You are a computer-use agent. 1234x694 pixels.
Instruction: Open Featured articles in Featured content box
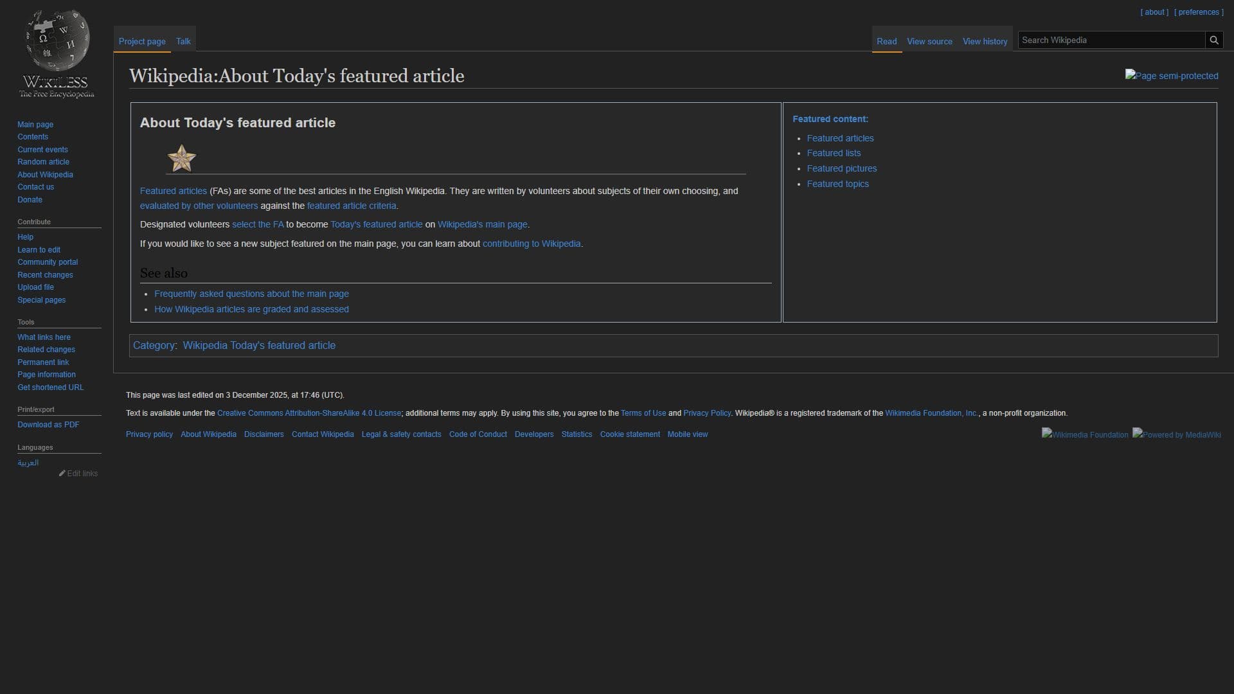(840, 138)
